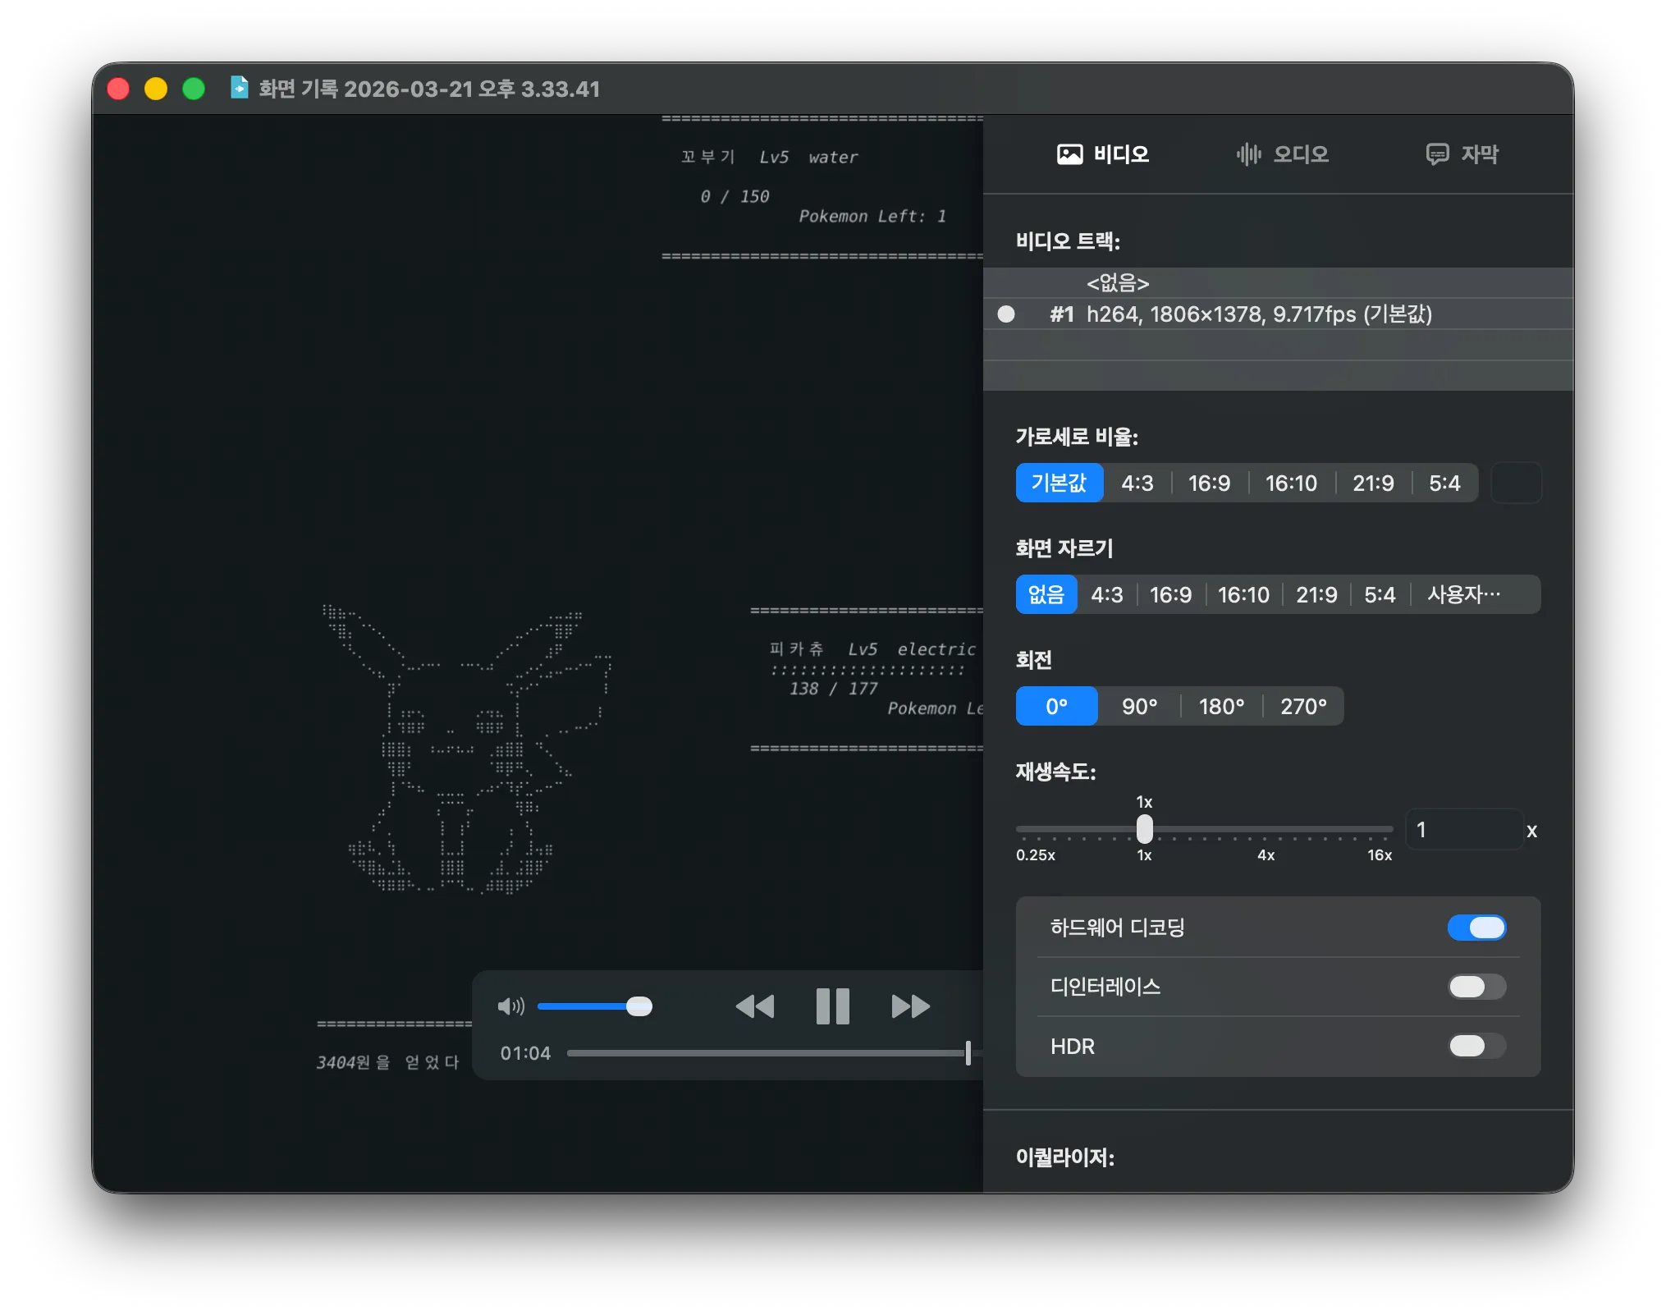The image size is (1666, 1315).
Task: Enable 디인터레이스 switch
Action: 1476,987
